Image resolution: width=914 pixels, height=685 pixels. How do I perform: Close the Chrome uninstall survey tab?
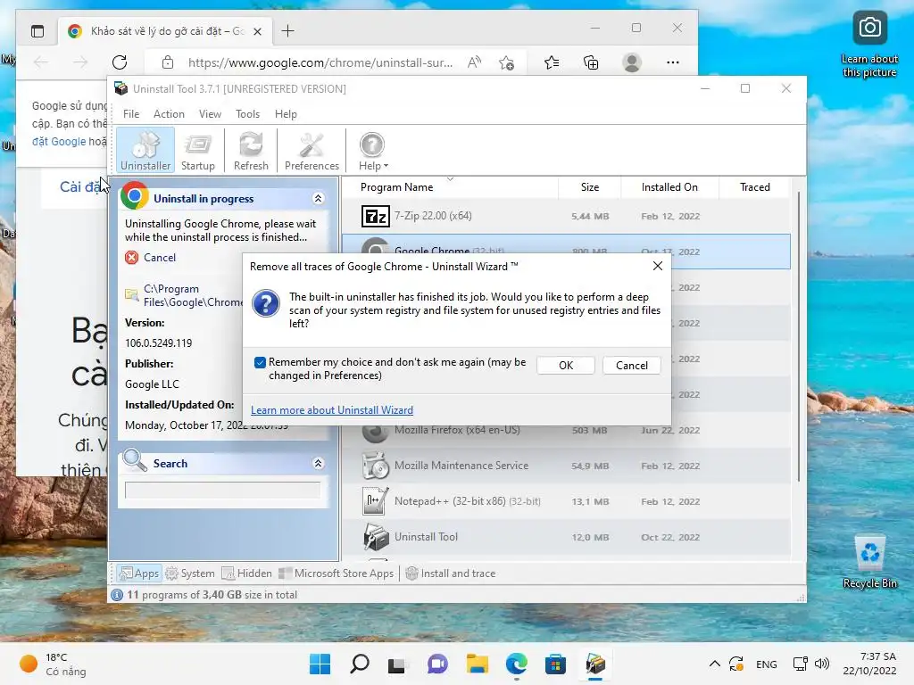tap(257, 31)
